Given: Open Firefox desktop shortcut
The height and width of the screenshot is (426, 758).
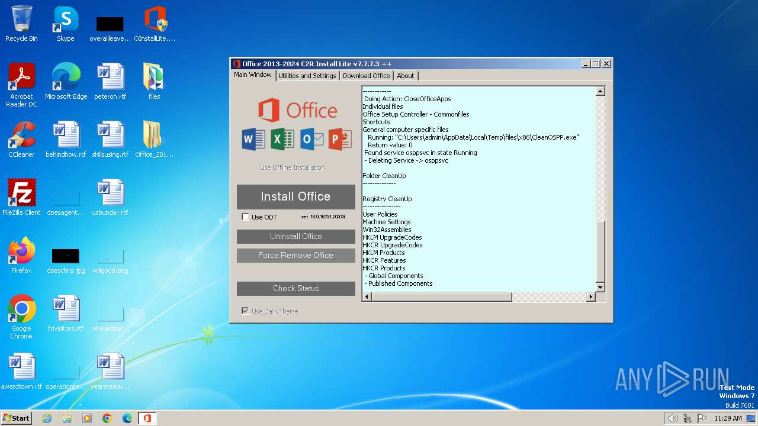Looking at the screenshot, I should pos(21,256).
